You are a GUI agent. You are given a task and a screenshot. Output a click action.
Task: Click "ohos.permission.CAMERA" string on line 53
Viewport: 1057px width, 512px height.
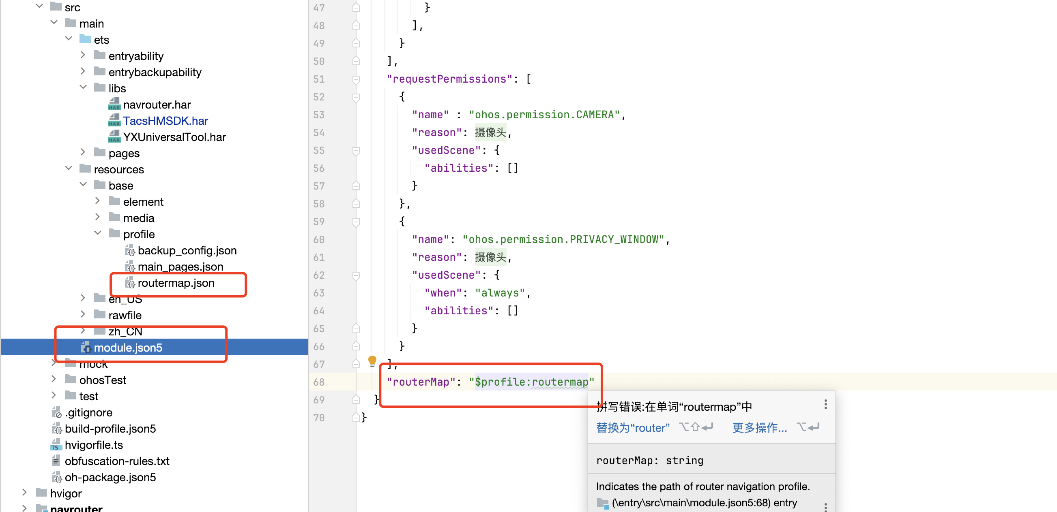[x=544, y=115]
